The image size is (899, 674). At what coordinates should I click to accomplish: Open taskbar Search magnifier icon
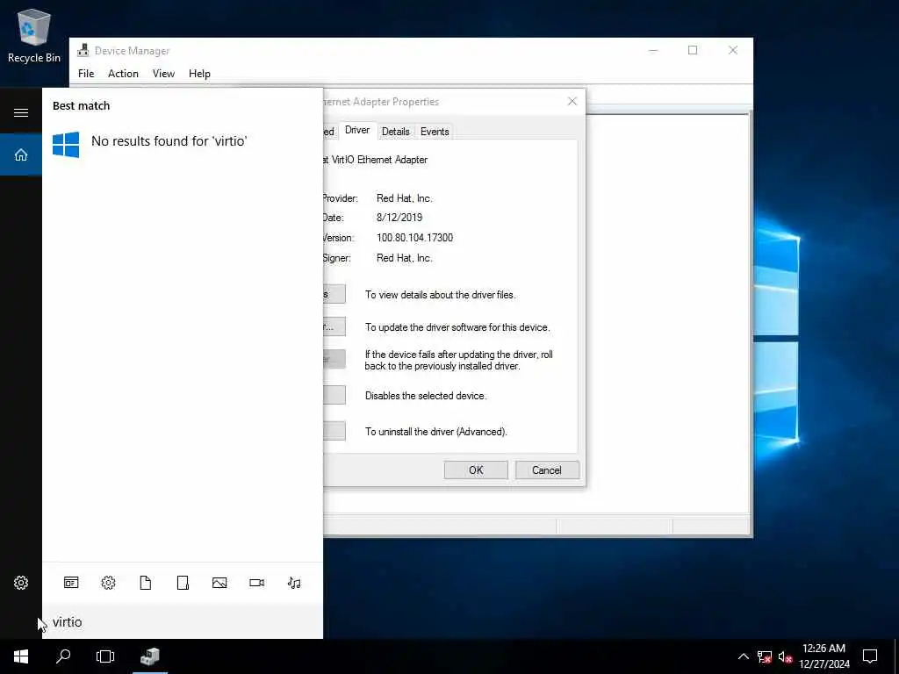point(63,656)
